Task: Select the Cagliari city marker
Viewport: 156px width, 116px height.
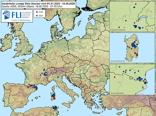Action: [133, 57]
